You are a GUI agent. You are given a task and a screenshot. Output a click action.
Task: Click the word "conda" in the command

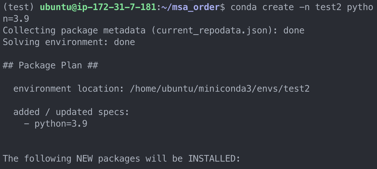pyautogui.click(x=244, y=7)
